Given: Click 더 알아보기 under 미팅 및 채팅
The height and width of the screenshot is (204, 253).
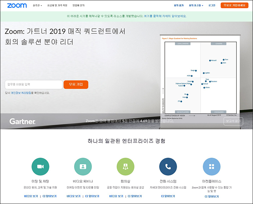Looking at the screenshot, I should [x=50, y=196].
